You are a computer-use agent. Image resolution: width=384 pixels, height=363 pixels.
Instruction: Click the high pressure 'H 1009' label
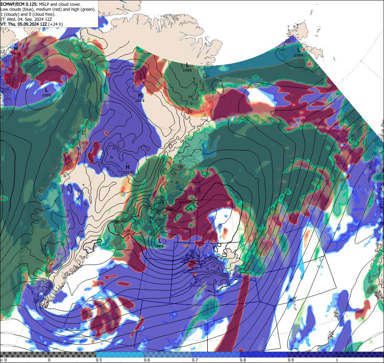click(x=16, y=51)
